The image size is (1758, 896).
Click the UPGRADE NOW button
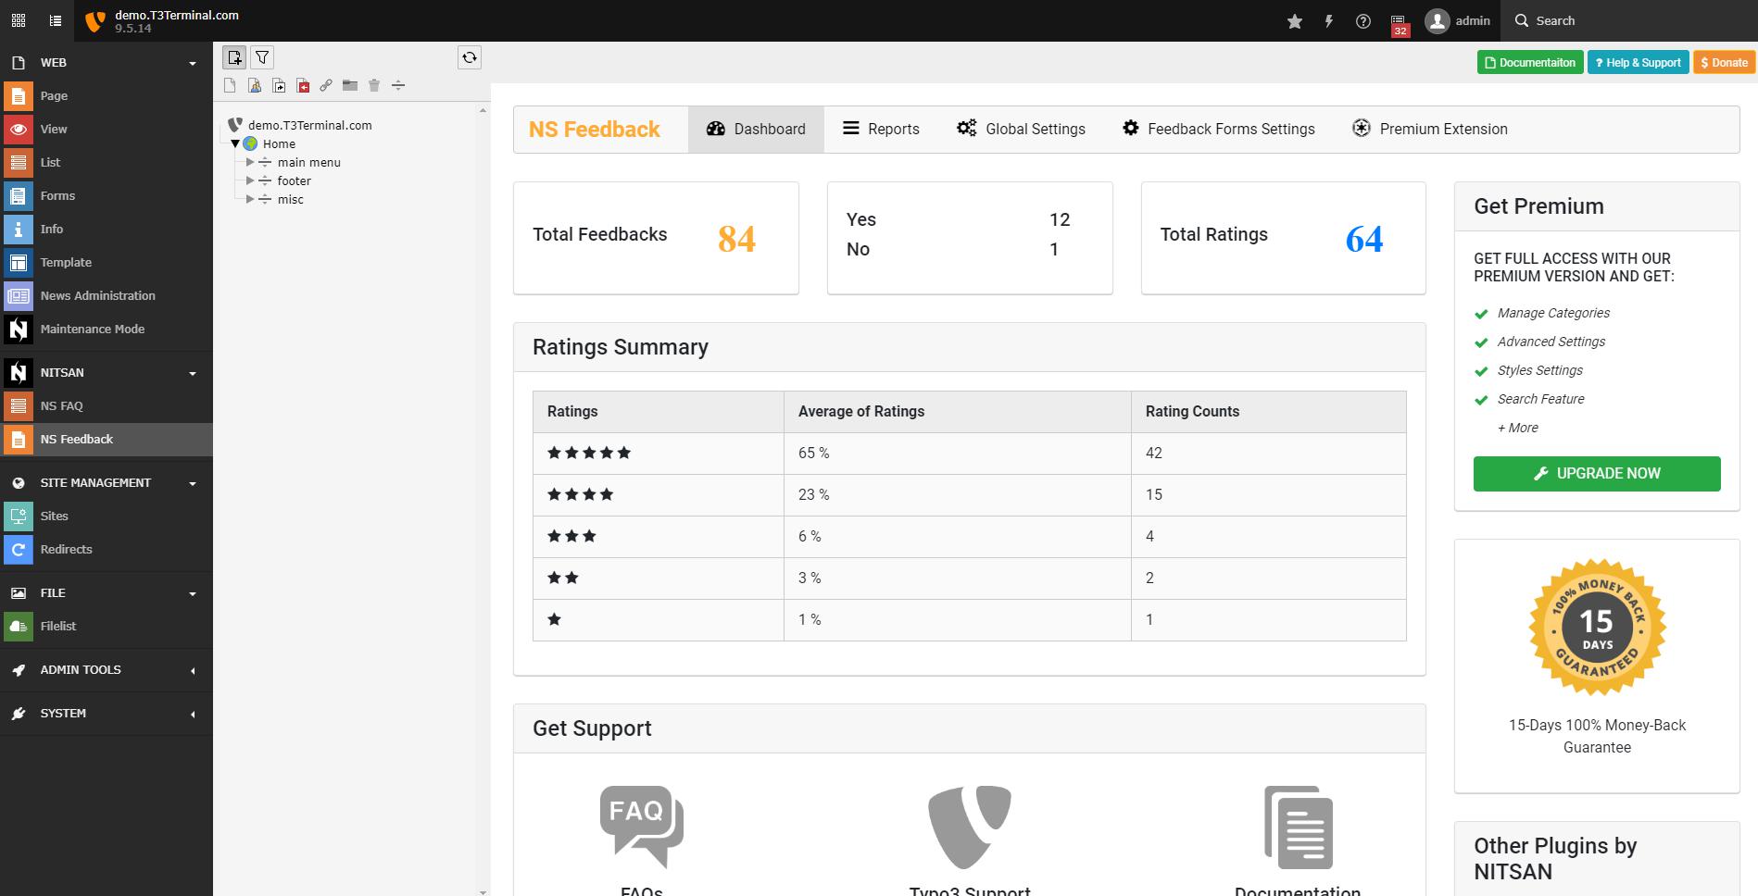[x=1597, y=473]
